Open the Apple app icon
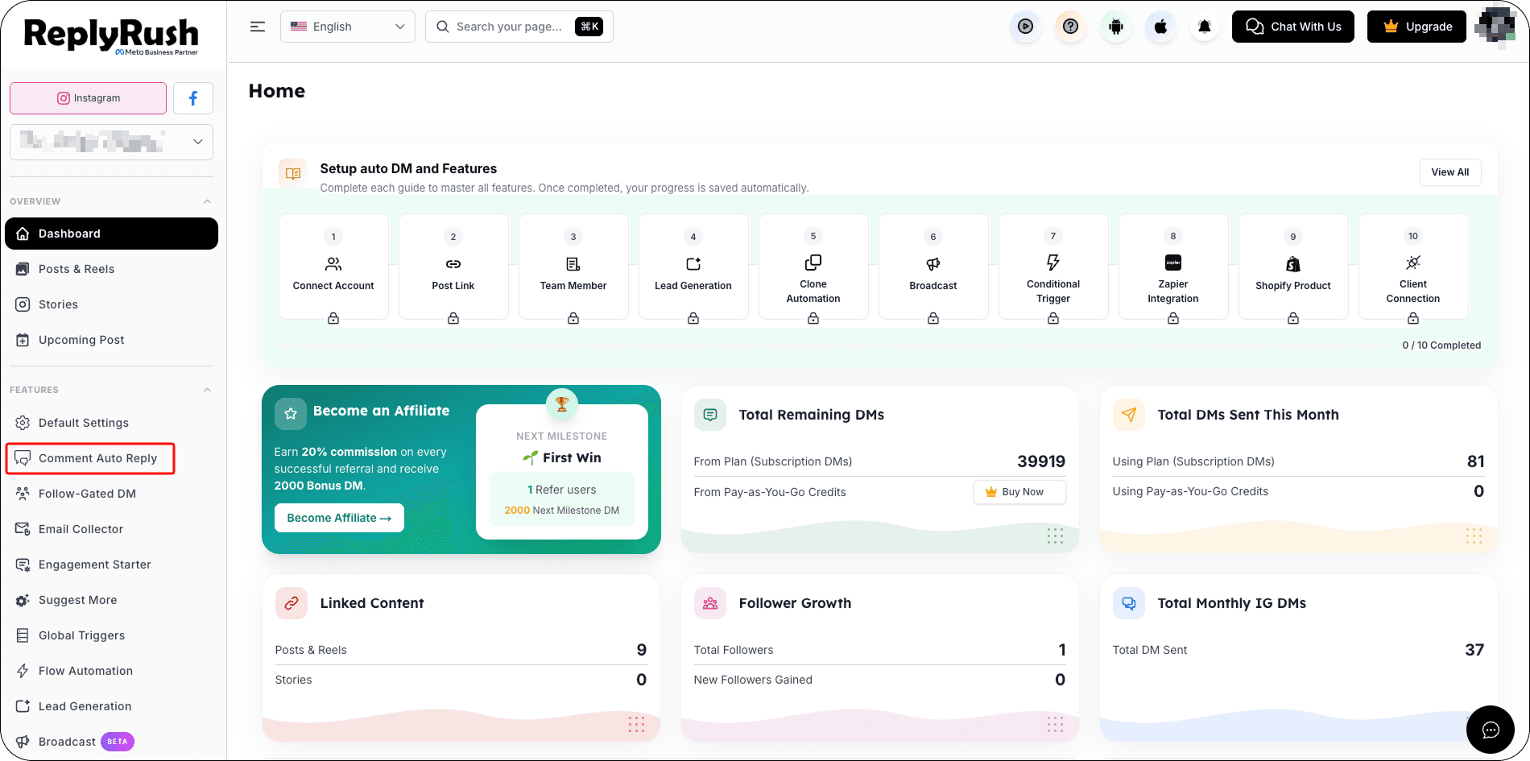 [x=1160, y=27]
